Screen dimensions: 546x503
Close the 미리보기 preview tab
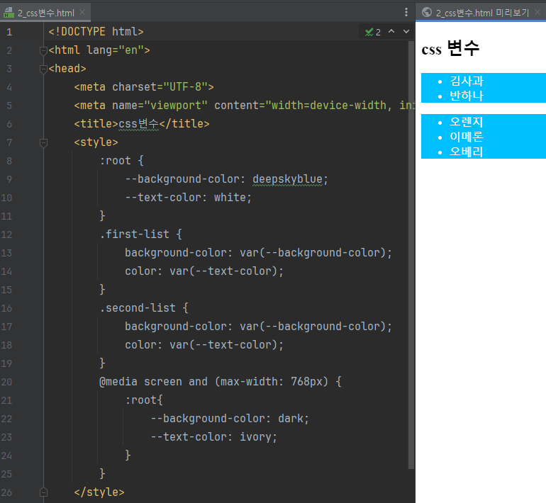point(537,12)
